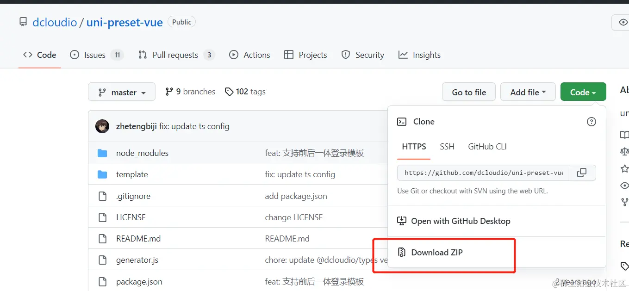Click the watch eye icon at top right
Screen dimensions: 629x291
(623, 22)
